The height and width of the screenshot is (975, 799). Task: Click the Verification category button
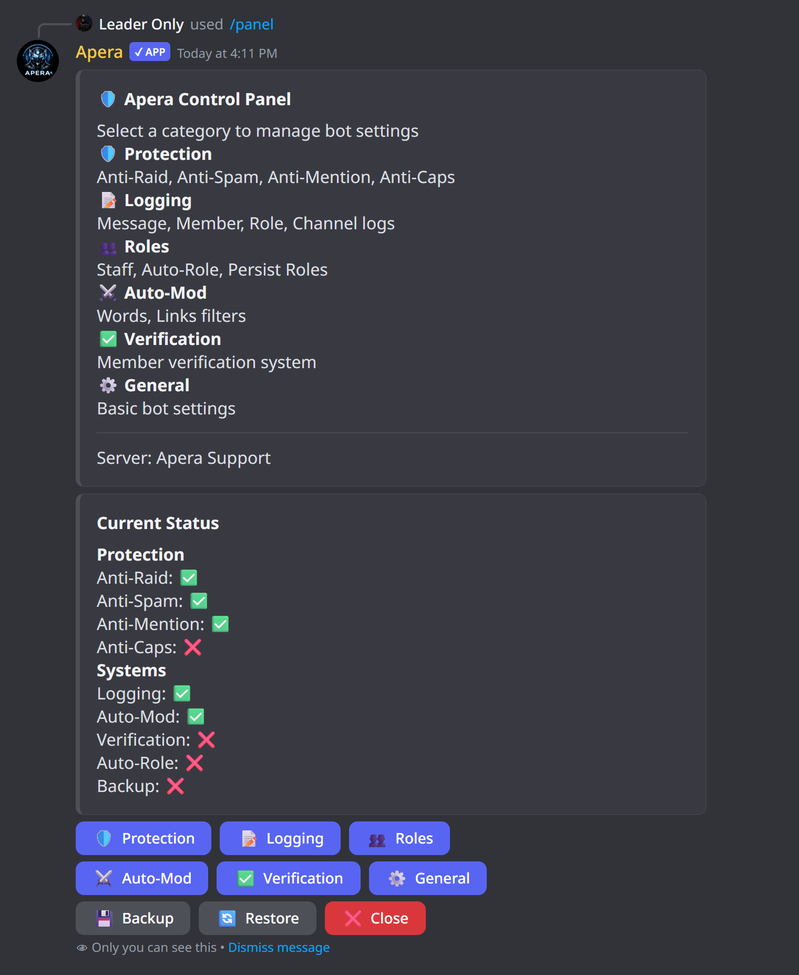coord(289,878)
